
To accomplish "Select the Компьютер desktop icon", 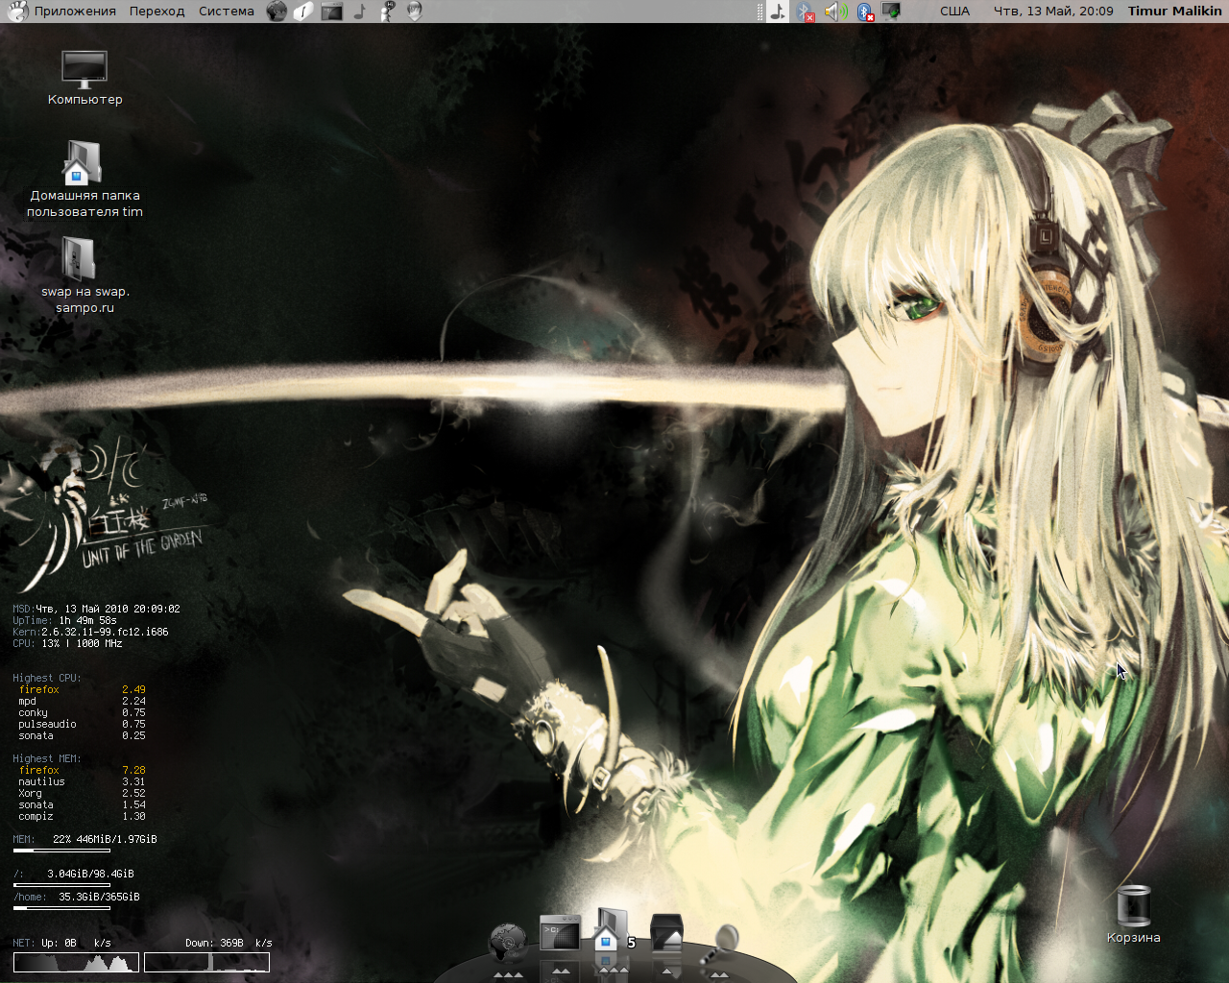I will tap(84, 69).
